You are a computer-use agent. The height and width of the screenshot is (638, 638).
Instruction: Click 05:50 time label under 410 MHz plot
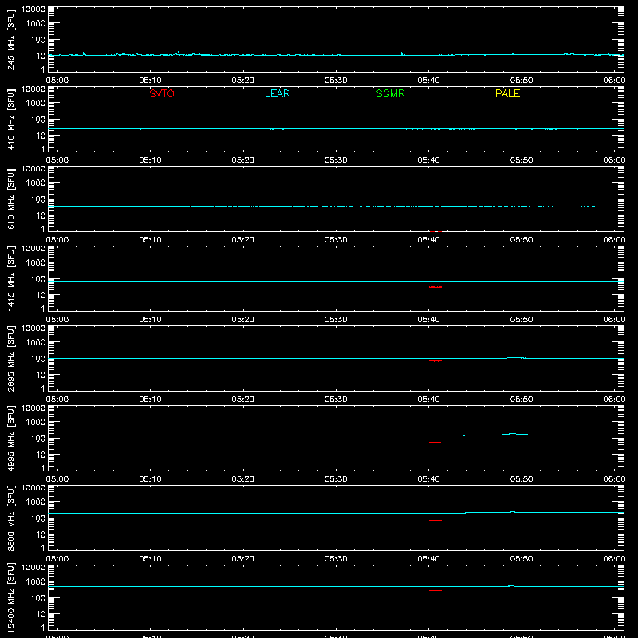point(522,160)
